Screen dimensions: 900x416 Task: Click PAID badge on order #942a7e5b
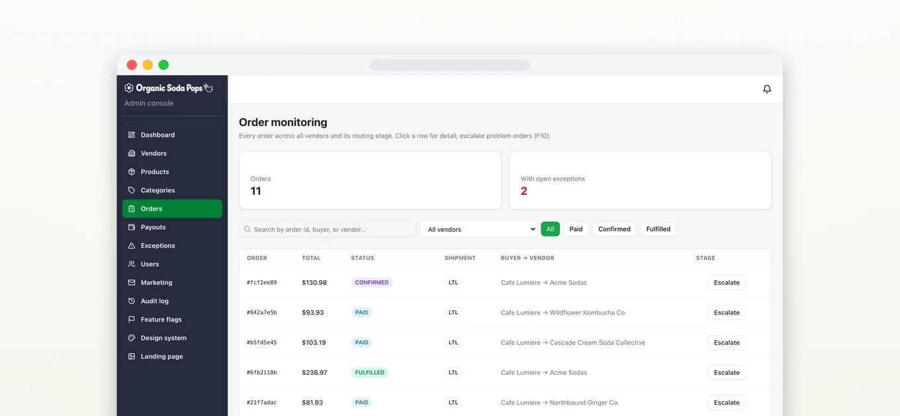[361, 312]
